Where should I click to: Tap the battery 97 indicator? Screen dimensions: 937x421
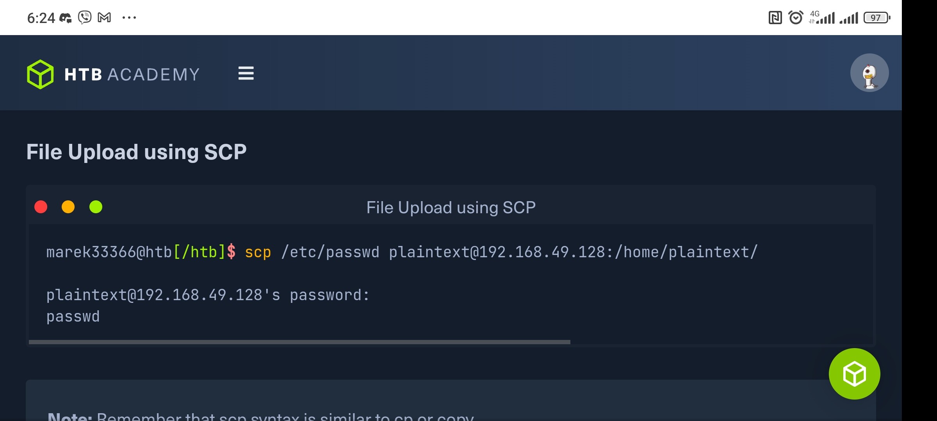pyautogui.click(x=877, y=18)
